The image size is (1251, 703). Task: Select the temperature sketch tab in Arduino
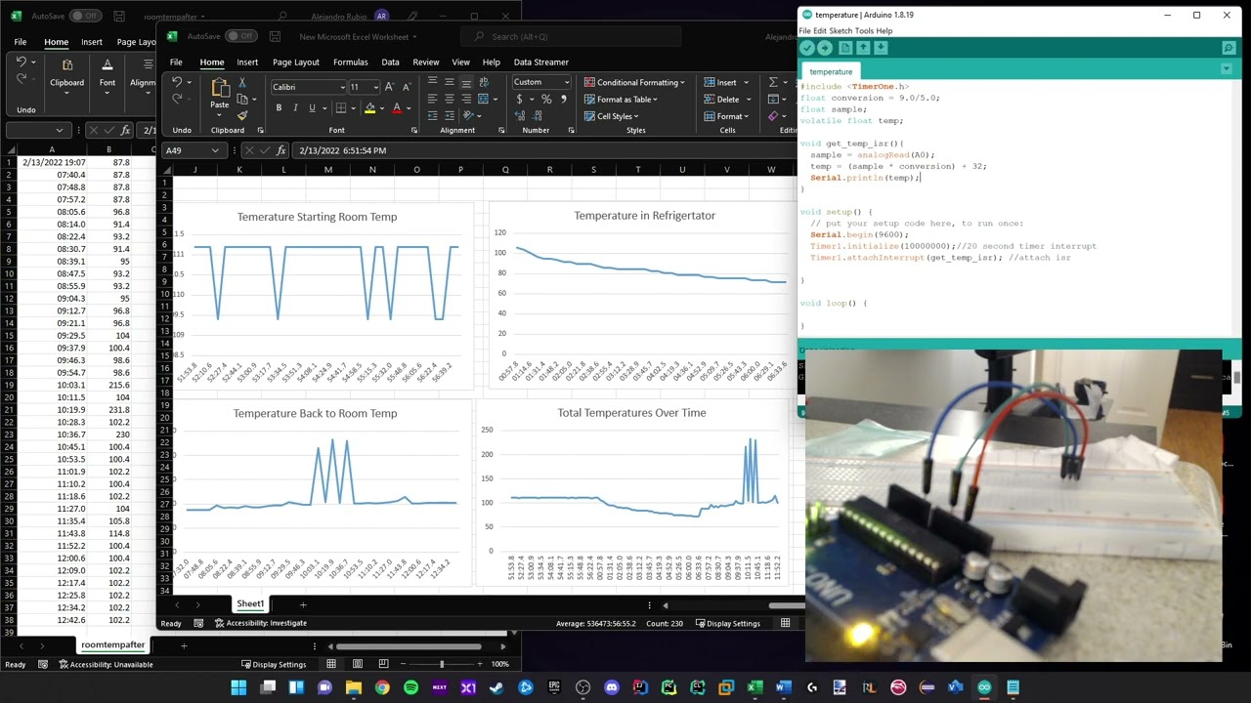(x=831, y=71)
